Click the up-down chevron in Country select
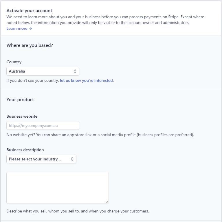 click(x=75, y=71)
